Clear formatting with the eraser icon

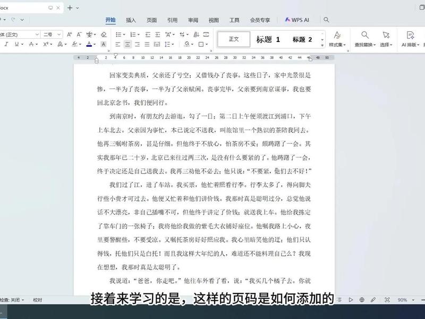pos(104,35)
